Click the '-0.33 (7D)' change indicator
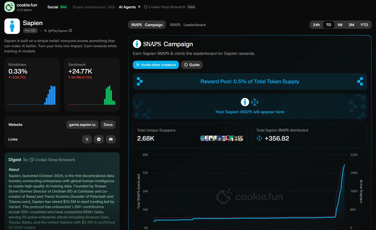The image size is (376, 230). coord(17,77)
